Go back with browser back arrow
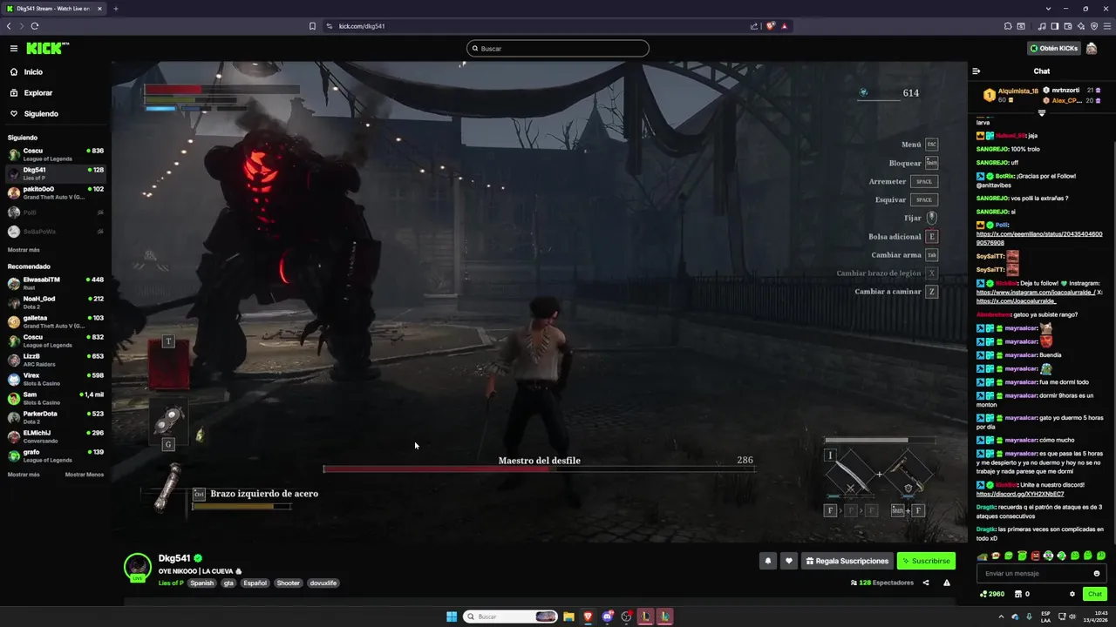The width and height of the screenshot is (1116, 627). [x=9, y=26]
